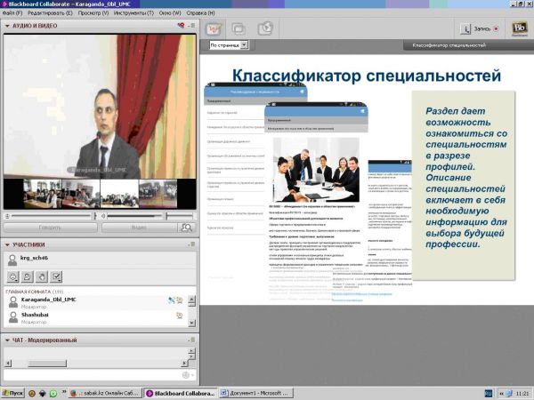Screen dimensions: 534x400
Task: Click the Пуск start button
Action: [13, 392]
